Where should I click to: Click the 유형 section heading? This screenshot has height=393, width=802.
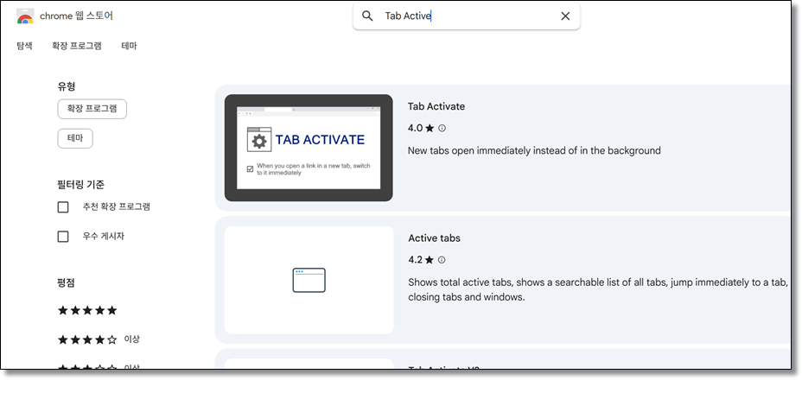pos(67,87)
